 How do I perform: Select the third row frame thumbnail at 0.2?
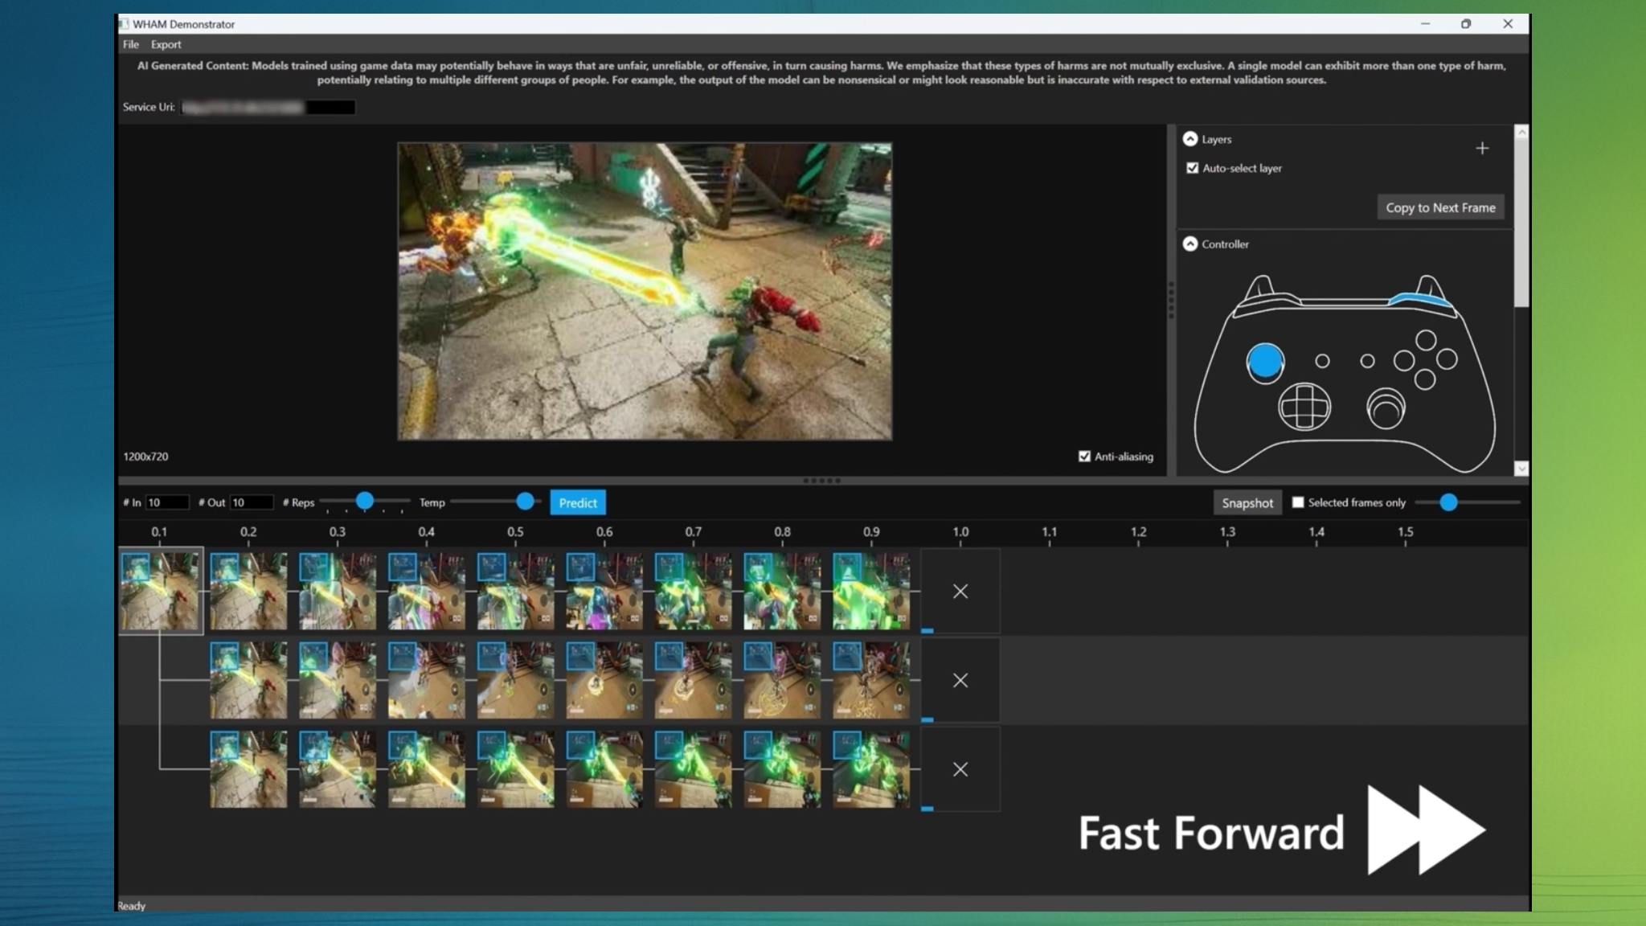click(x=248, y=769)
